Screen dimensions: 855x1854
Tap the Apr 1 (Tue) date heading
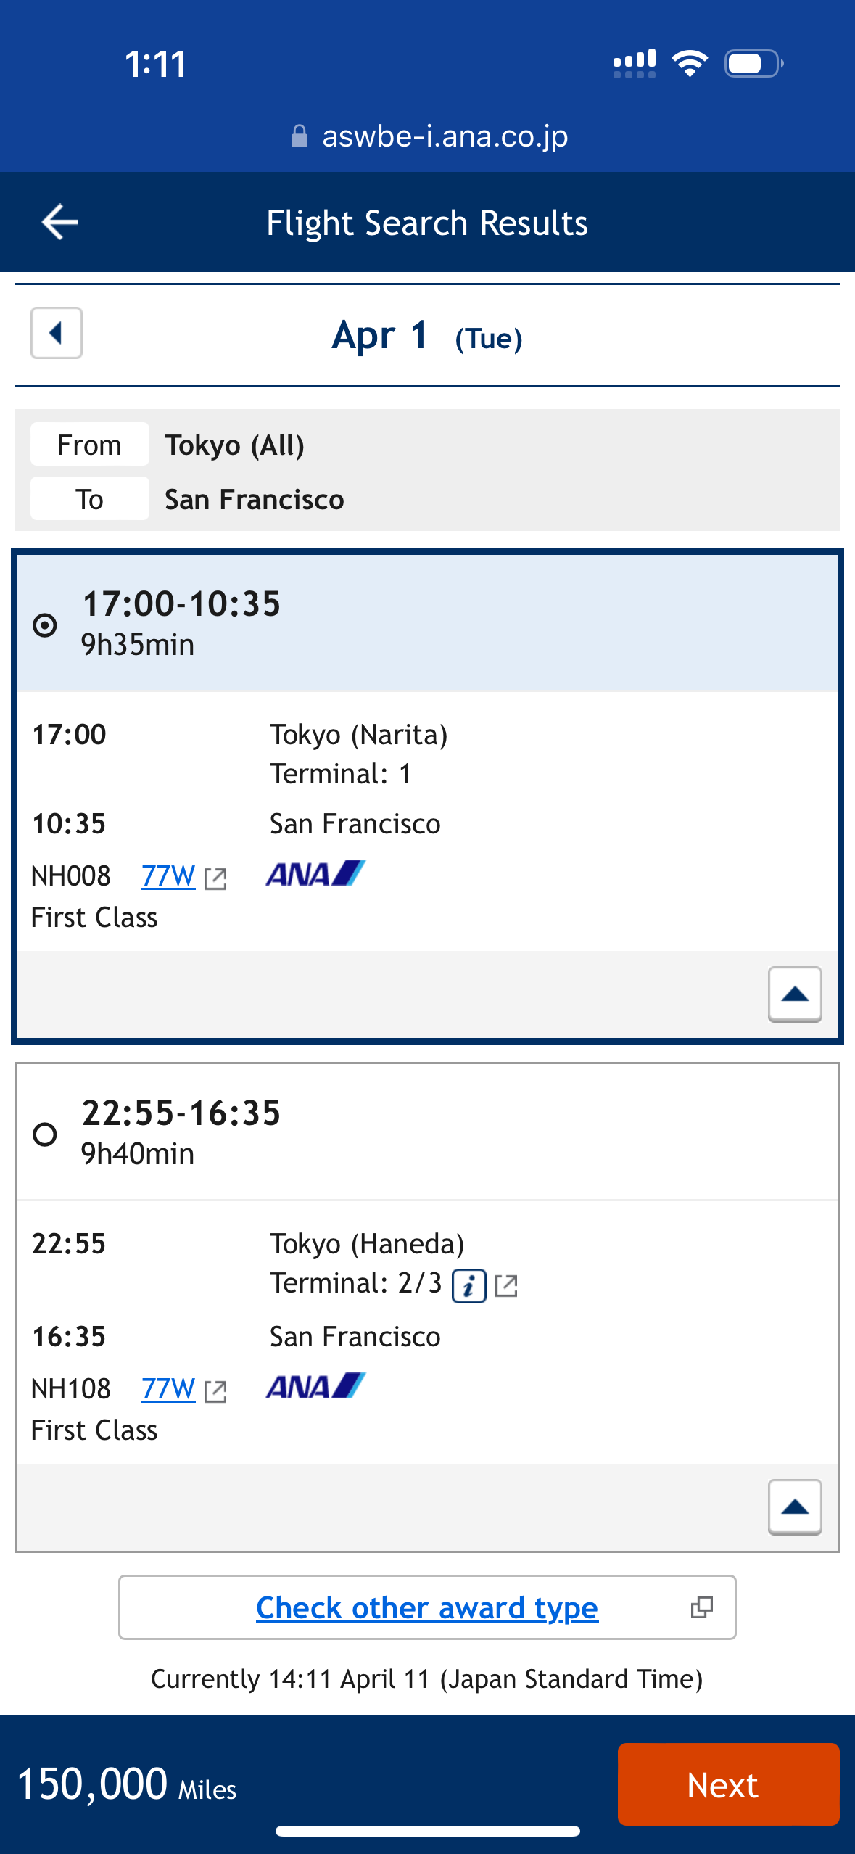[426, 336]
